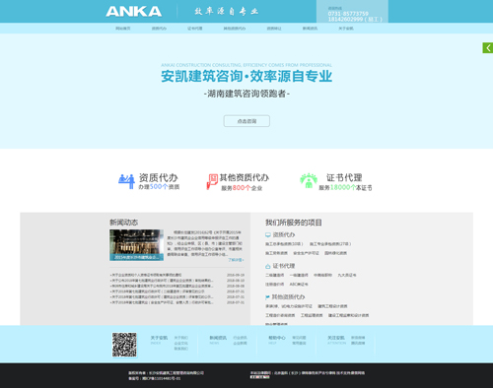
Task: Open the 其他资质代办 800个企业 feature heading
Action: (x=245, y=177)
